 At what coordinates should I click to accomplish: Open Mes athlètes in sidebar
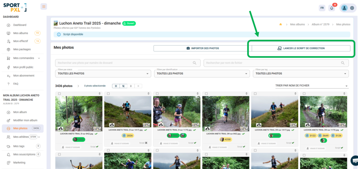tap(21, 137)
